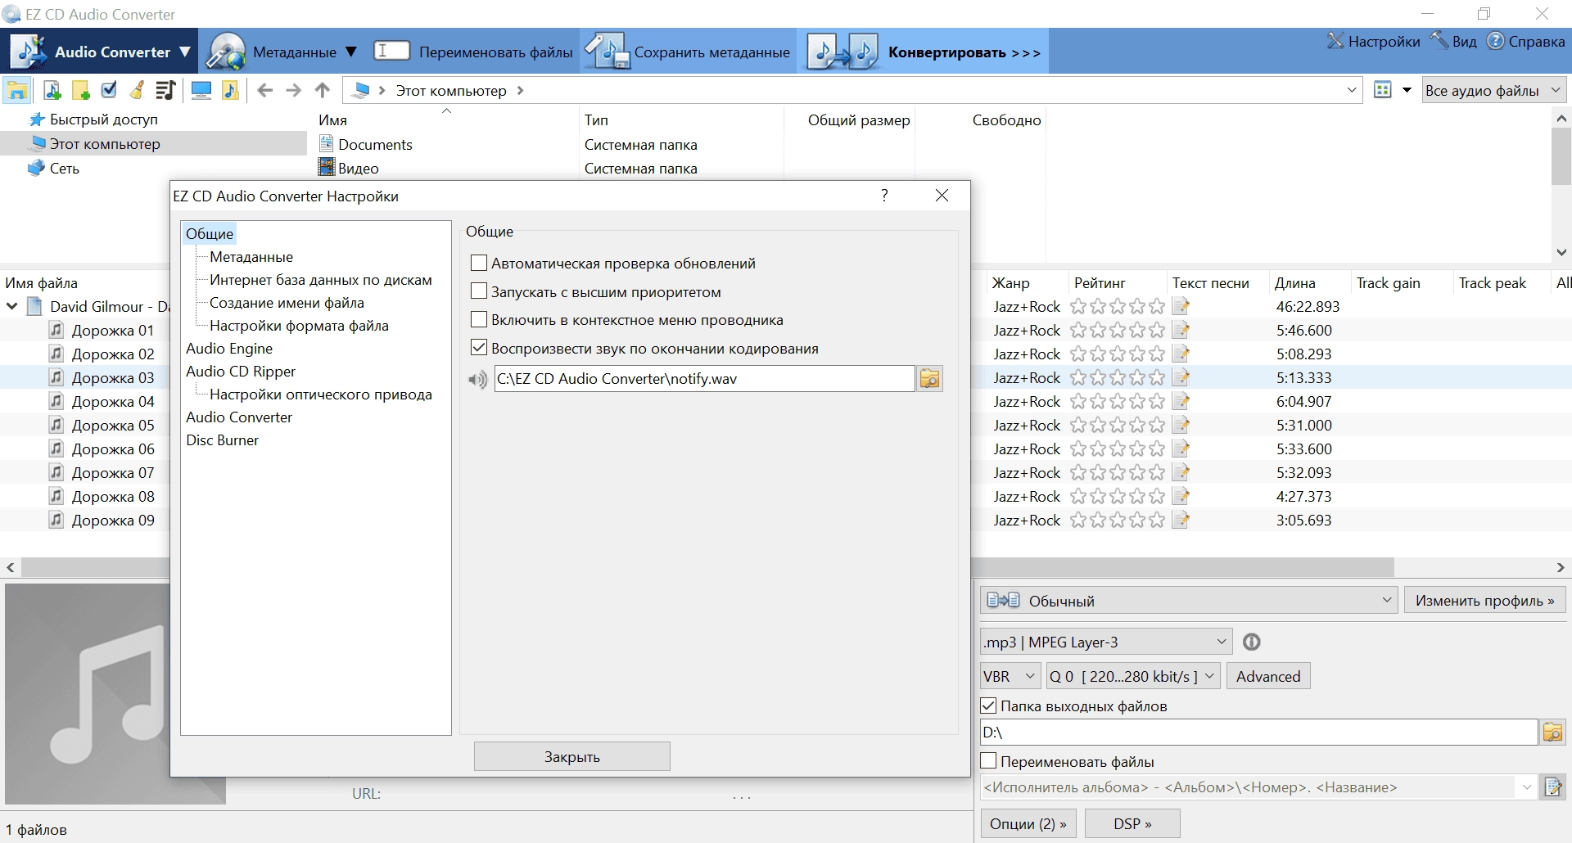Open lyrics icon for Дорожка 03 row
1572x843 pixels.
coord(1180,377)
